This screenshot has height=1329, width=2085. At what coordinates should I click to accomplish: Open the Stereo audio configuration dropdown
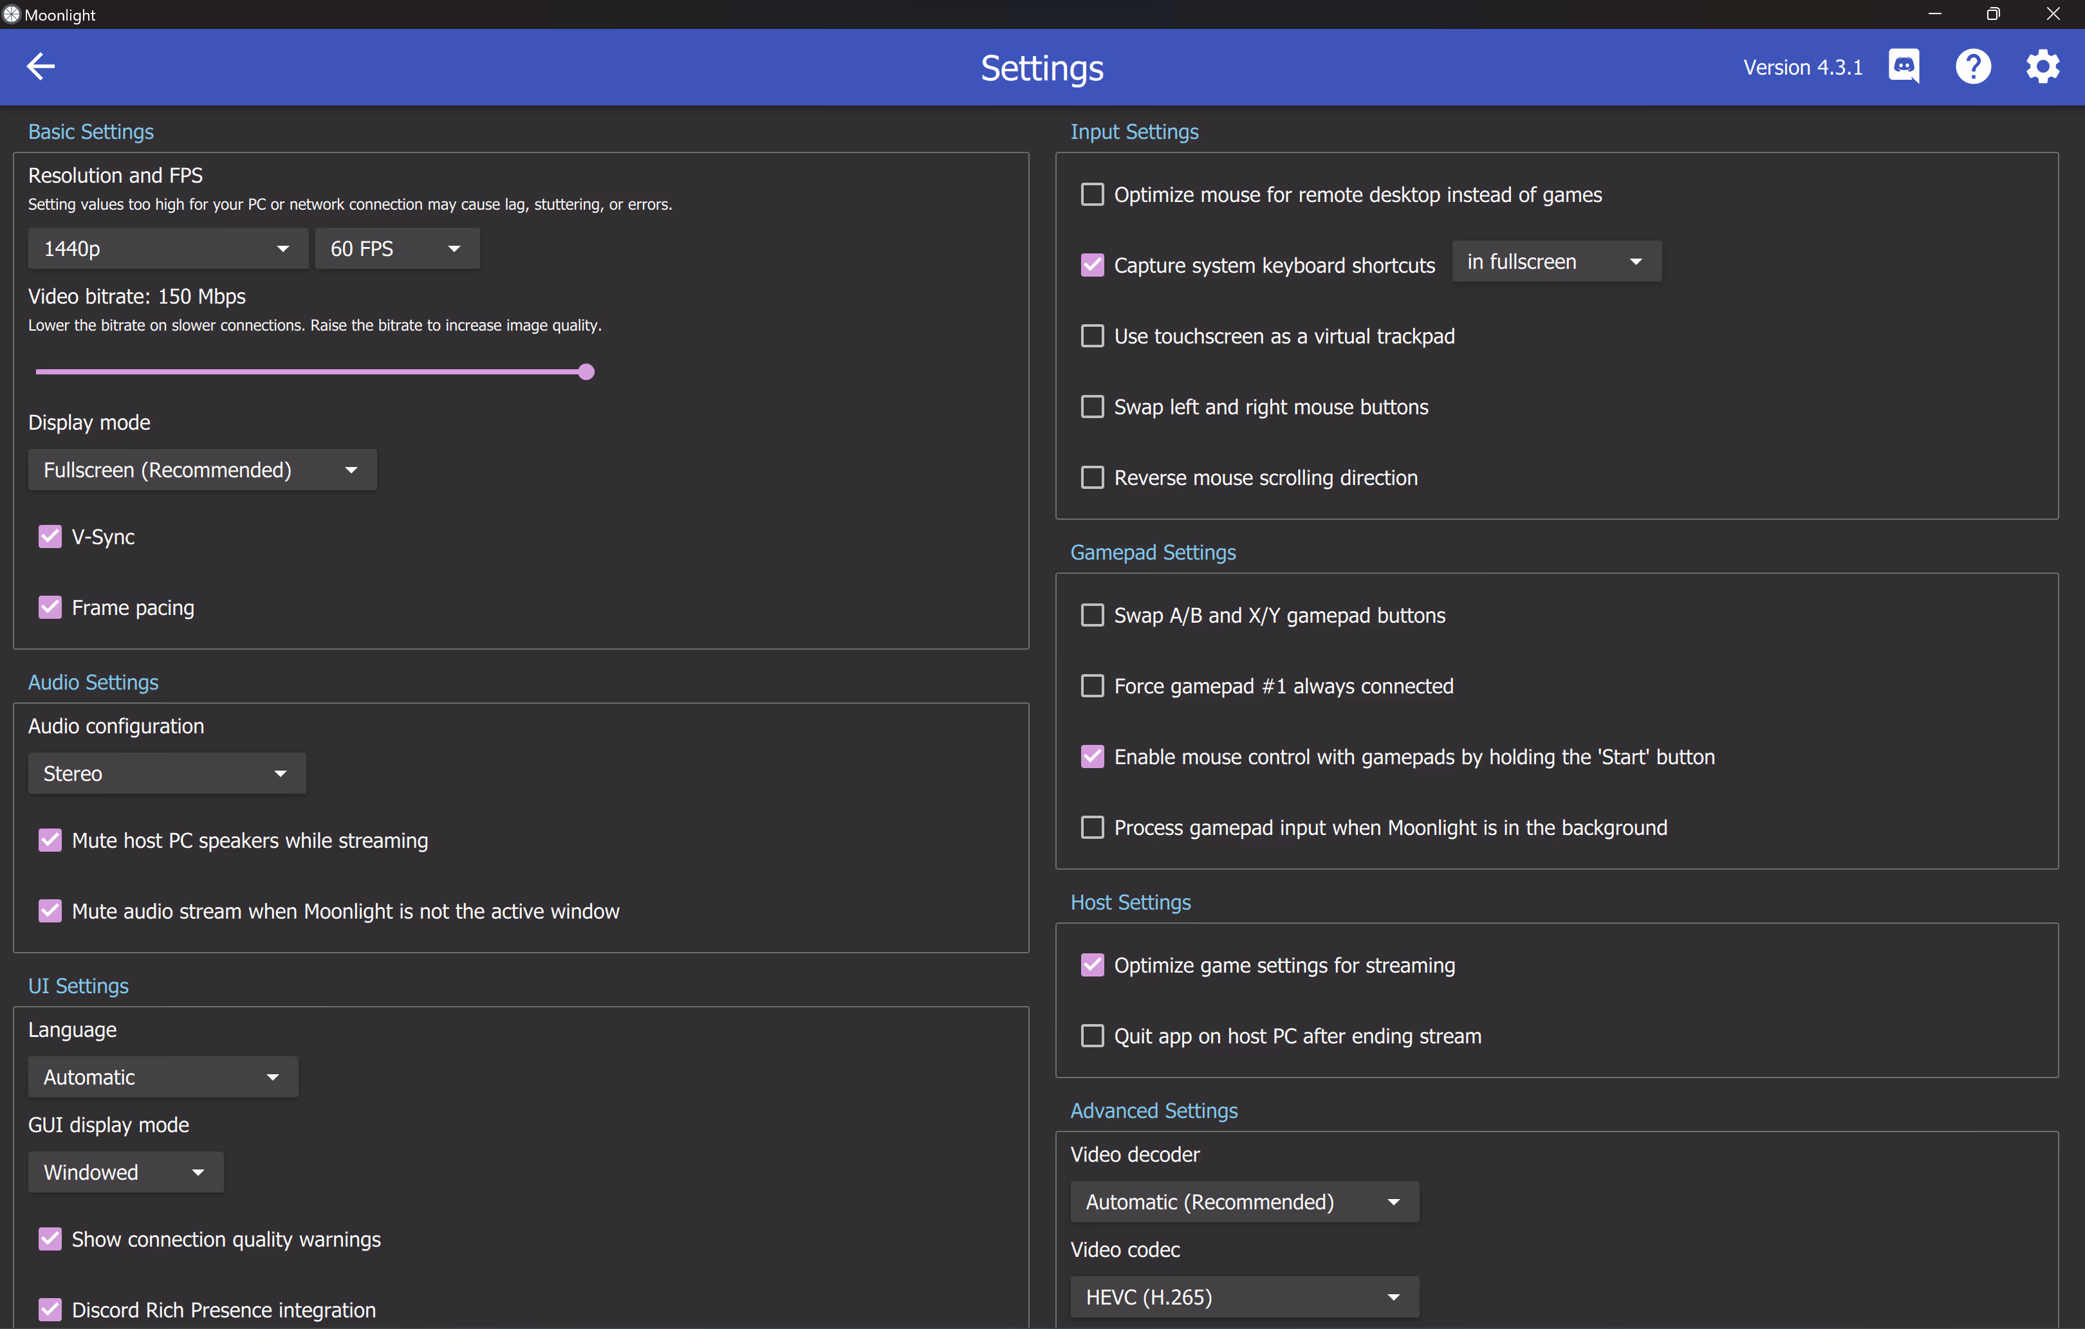click(166, 774)
